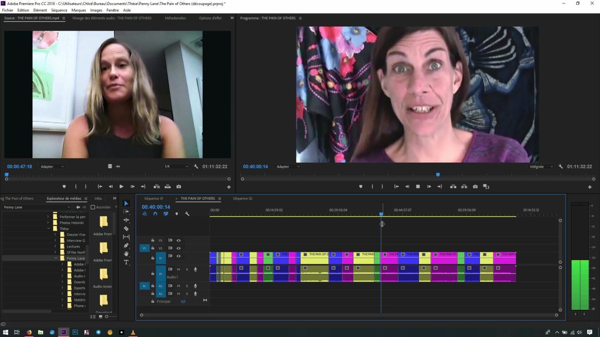This screenshot has height=337, width=600.
Task: Click Comparison View icon in Program monitor
Action: 486,186
